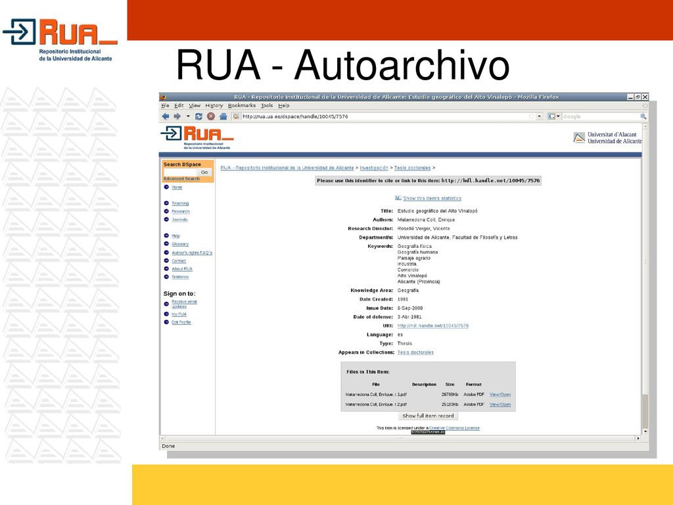The width and height of the screenshot is (673, 505).
Task: Open the Tesis doctorales breadcrumb link
Action: (413, 168)
